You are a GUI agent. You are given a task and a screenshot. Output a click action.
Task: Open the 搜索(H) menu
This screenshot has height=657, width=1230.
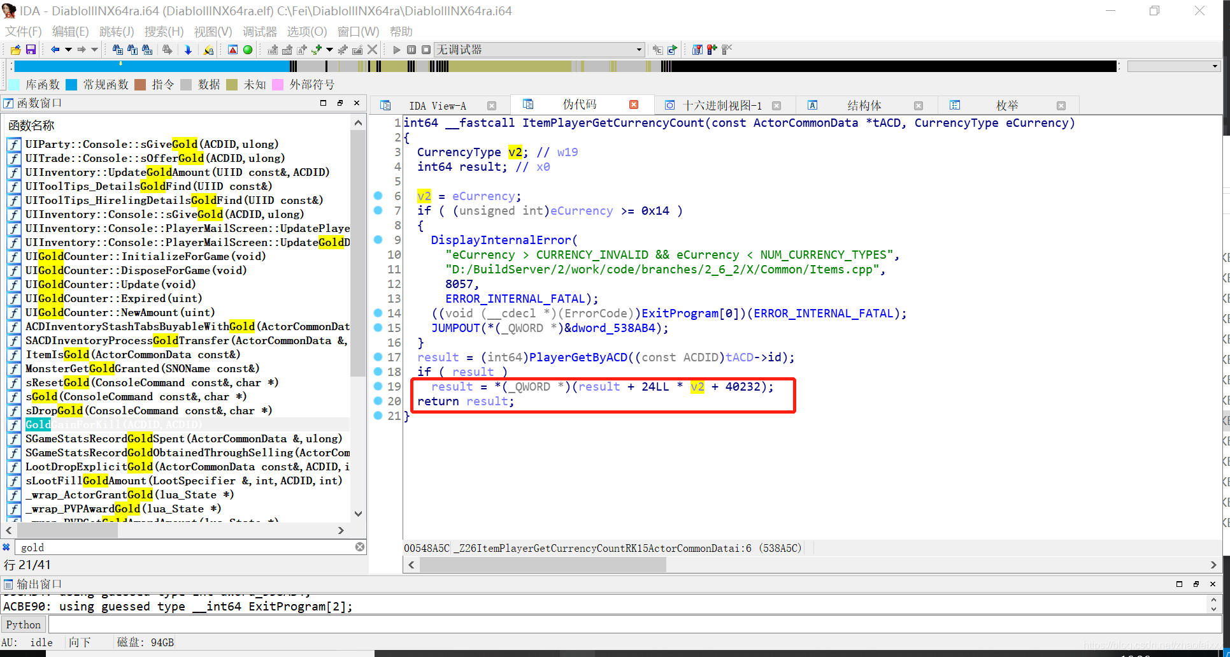[164, 31]
